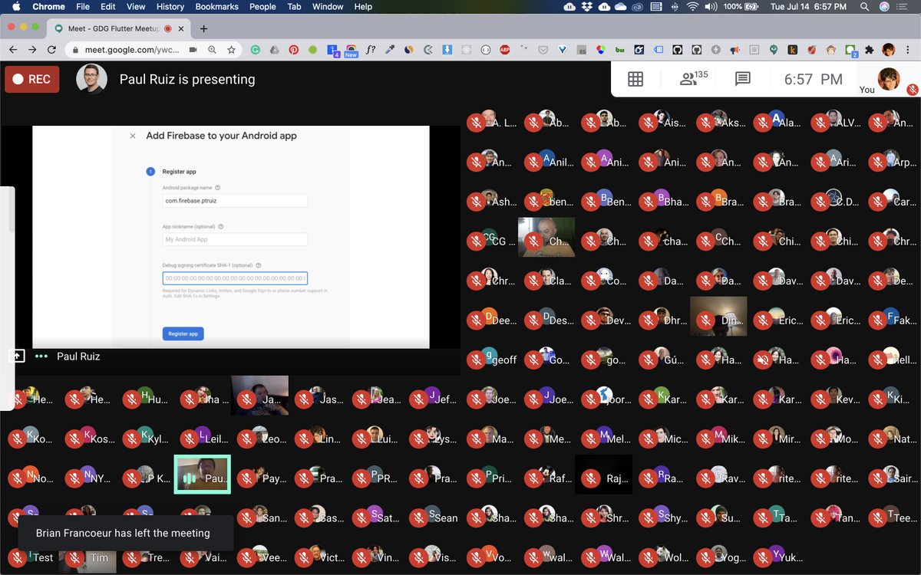Select the Ja... webcam video tile
Viewport: 921px width, 575px height.
pos(260,396)
